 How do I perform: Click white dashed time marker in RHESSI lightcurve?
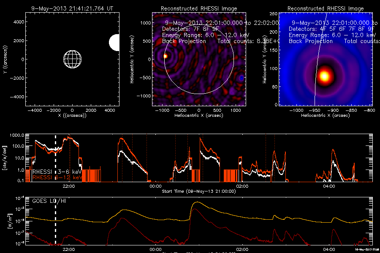click(x=55, y=157)
